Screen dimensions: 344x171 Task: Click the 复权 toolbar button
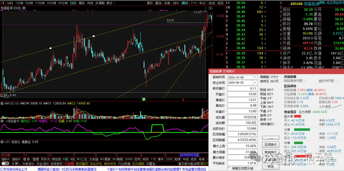(150, 3)
